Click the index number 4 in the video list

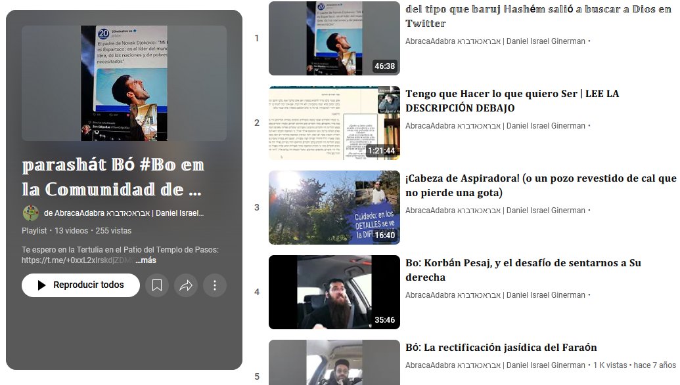(257, 293)
